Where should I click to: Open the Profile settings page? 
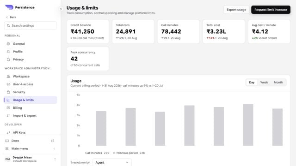31,52
